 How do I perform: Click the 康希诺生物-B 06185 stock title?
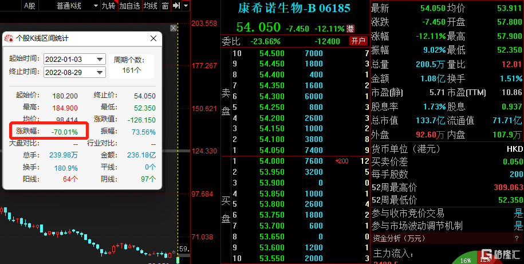tap(294, 8)
